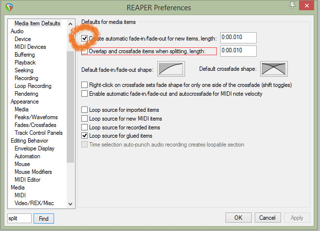The width and height of the screenshot is (320, 231).
Task: Click Cancel to discard changes
Action: point(267,217)
